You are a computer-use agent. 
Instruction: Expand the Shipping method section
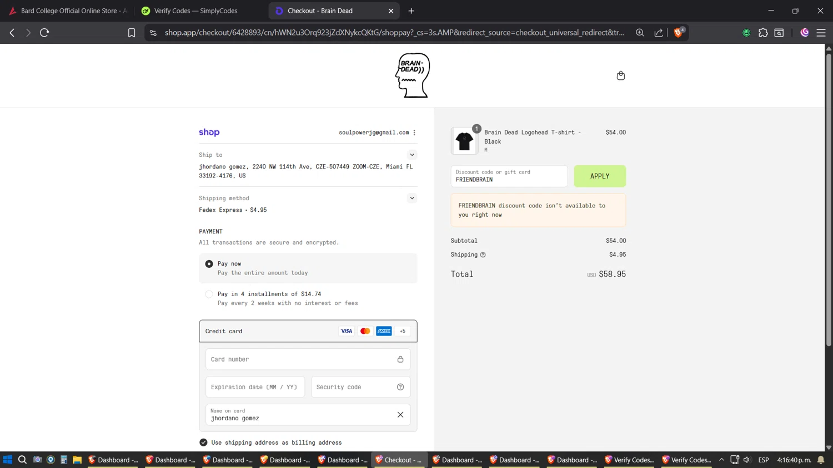coord(412,198)
